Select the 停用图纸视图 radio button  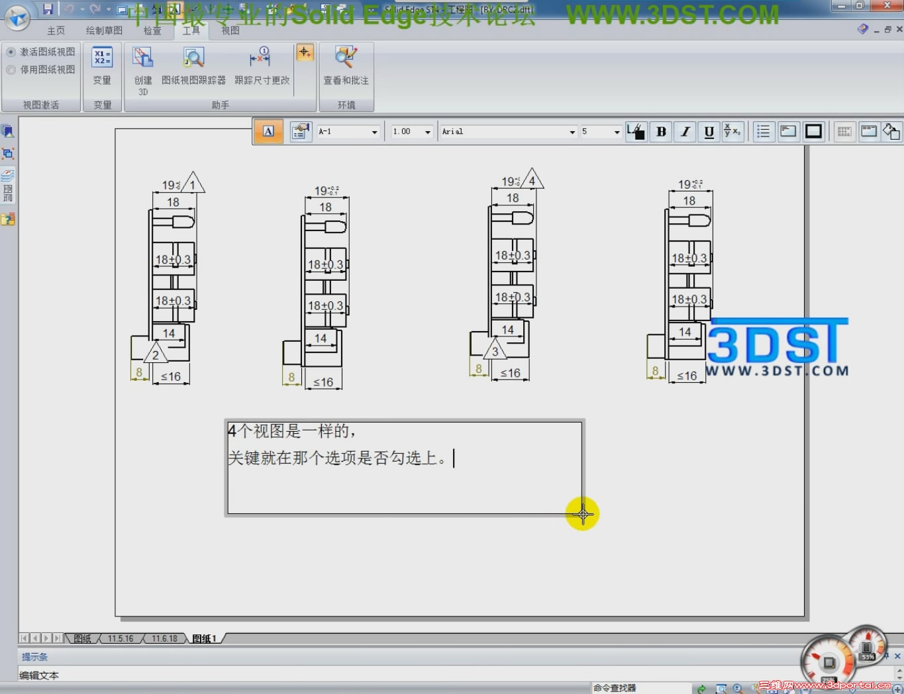[11, 70]
